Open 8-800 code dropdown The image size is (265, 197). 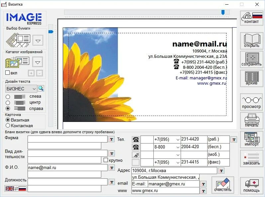pyautogui.click(x=178, y=147)
